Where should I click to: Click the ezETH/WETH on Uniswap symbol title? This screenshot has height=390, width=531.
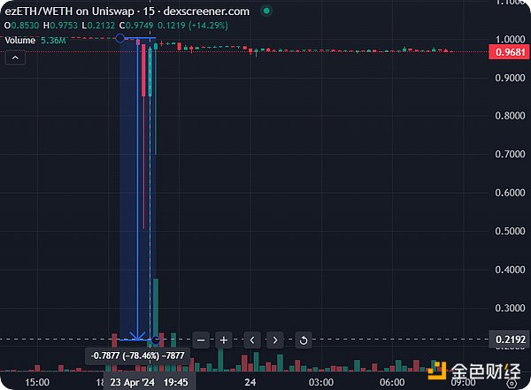[80, 11]
